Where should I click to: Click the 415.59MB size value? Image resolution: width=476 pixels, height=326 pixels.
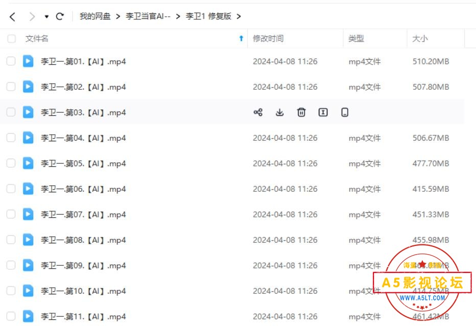pos(431,189)
